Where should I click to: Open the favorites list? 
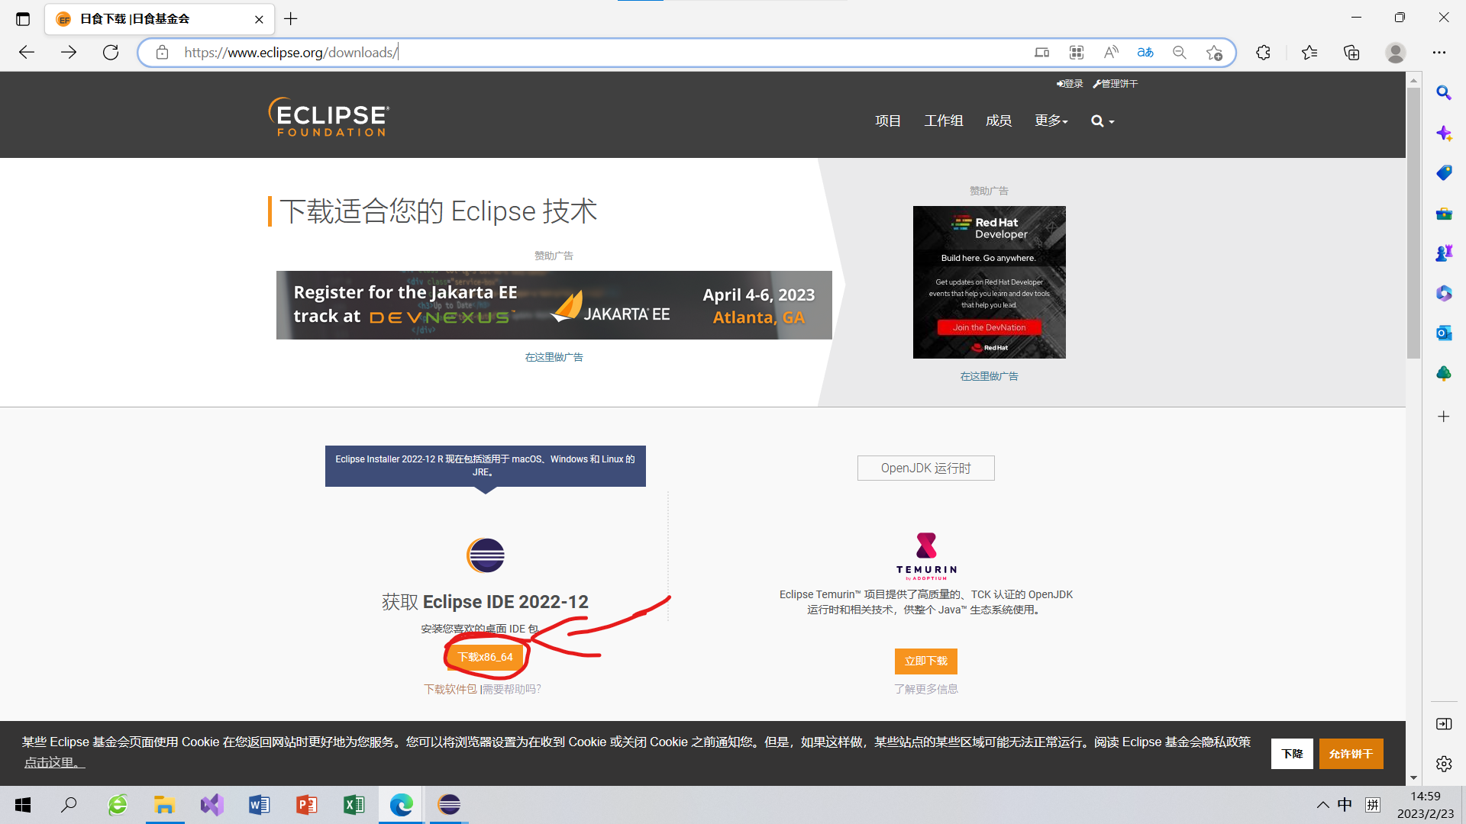[1309, 52]
